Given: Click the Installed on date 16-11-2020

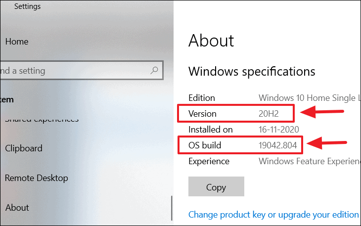Looking at the screenshot, I should pyautogui.click(x=278, y=130).
